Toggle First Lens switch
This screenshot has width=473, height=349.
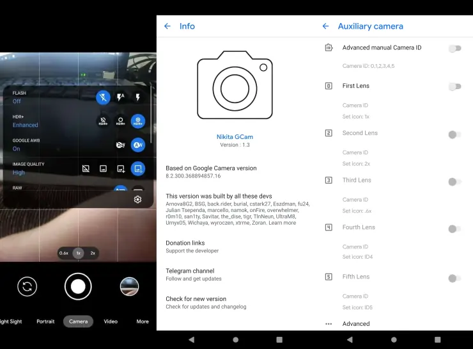point(455,86)
